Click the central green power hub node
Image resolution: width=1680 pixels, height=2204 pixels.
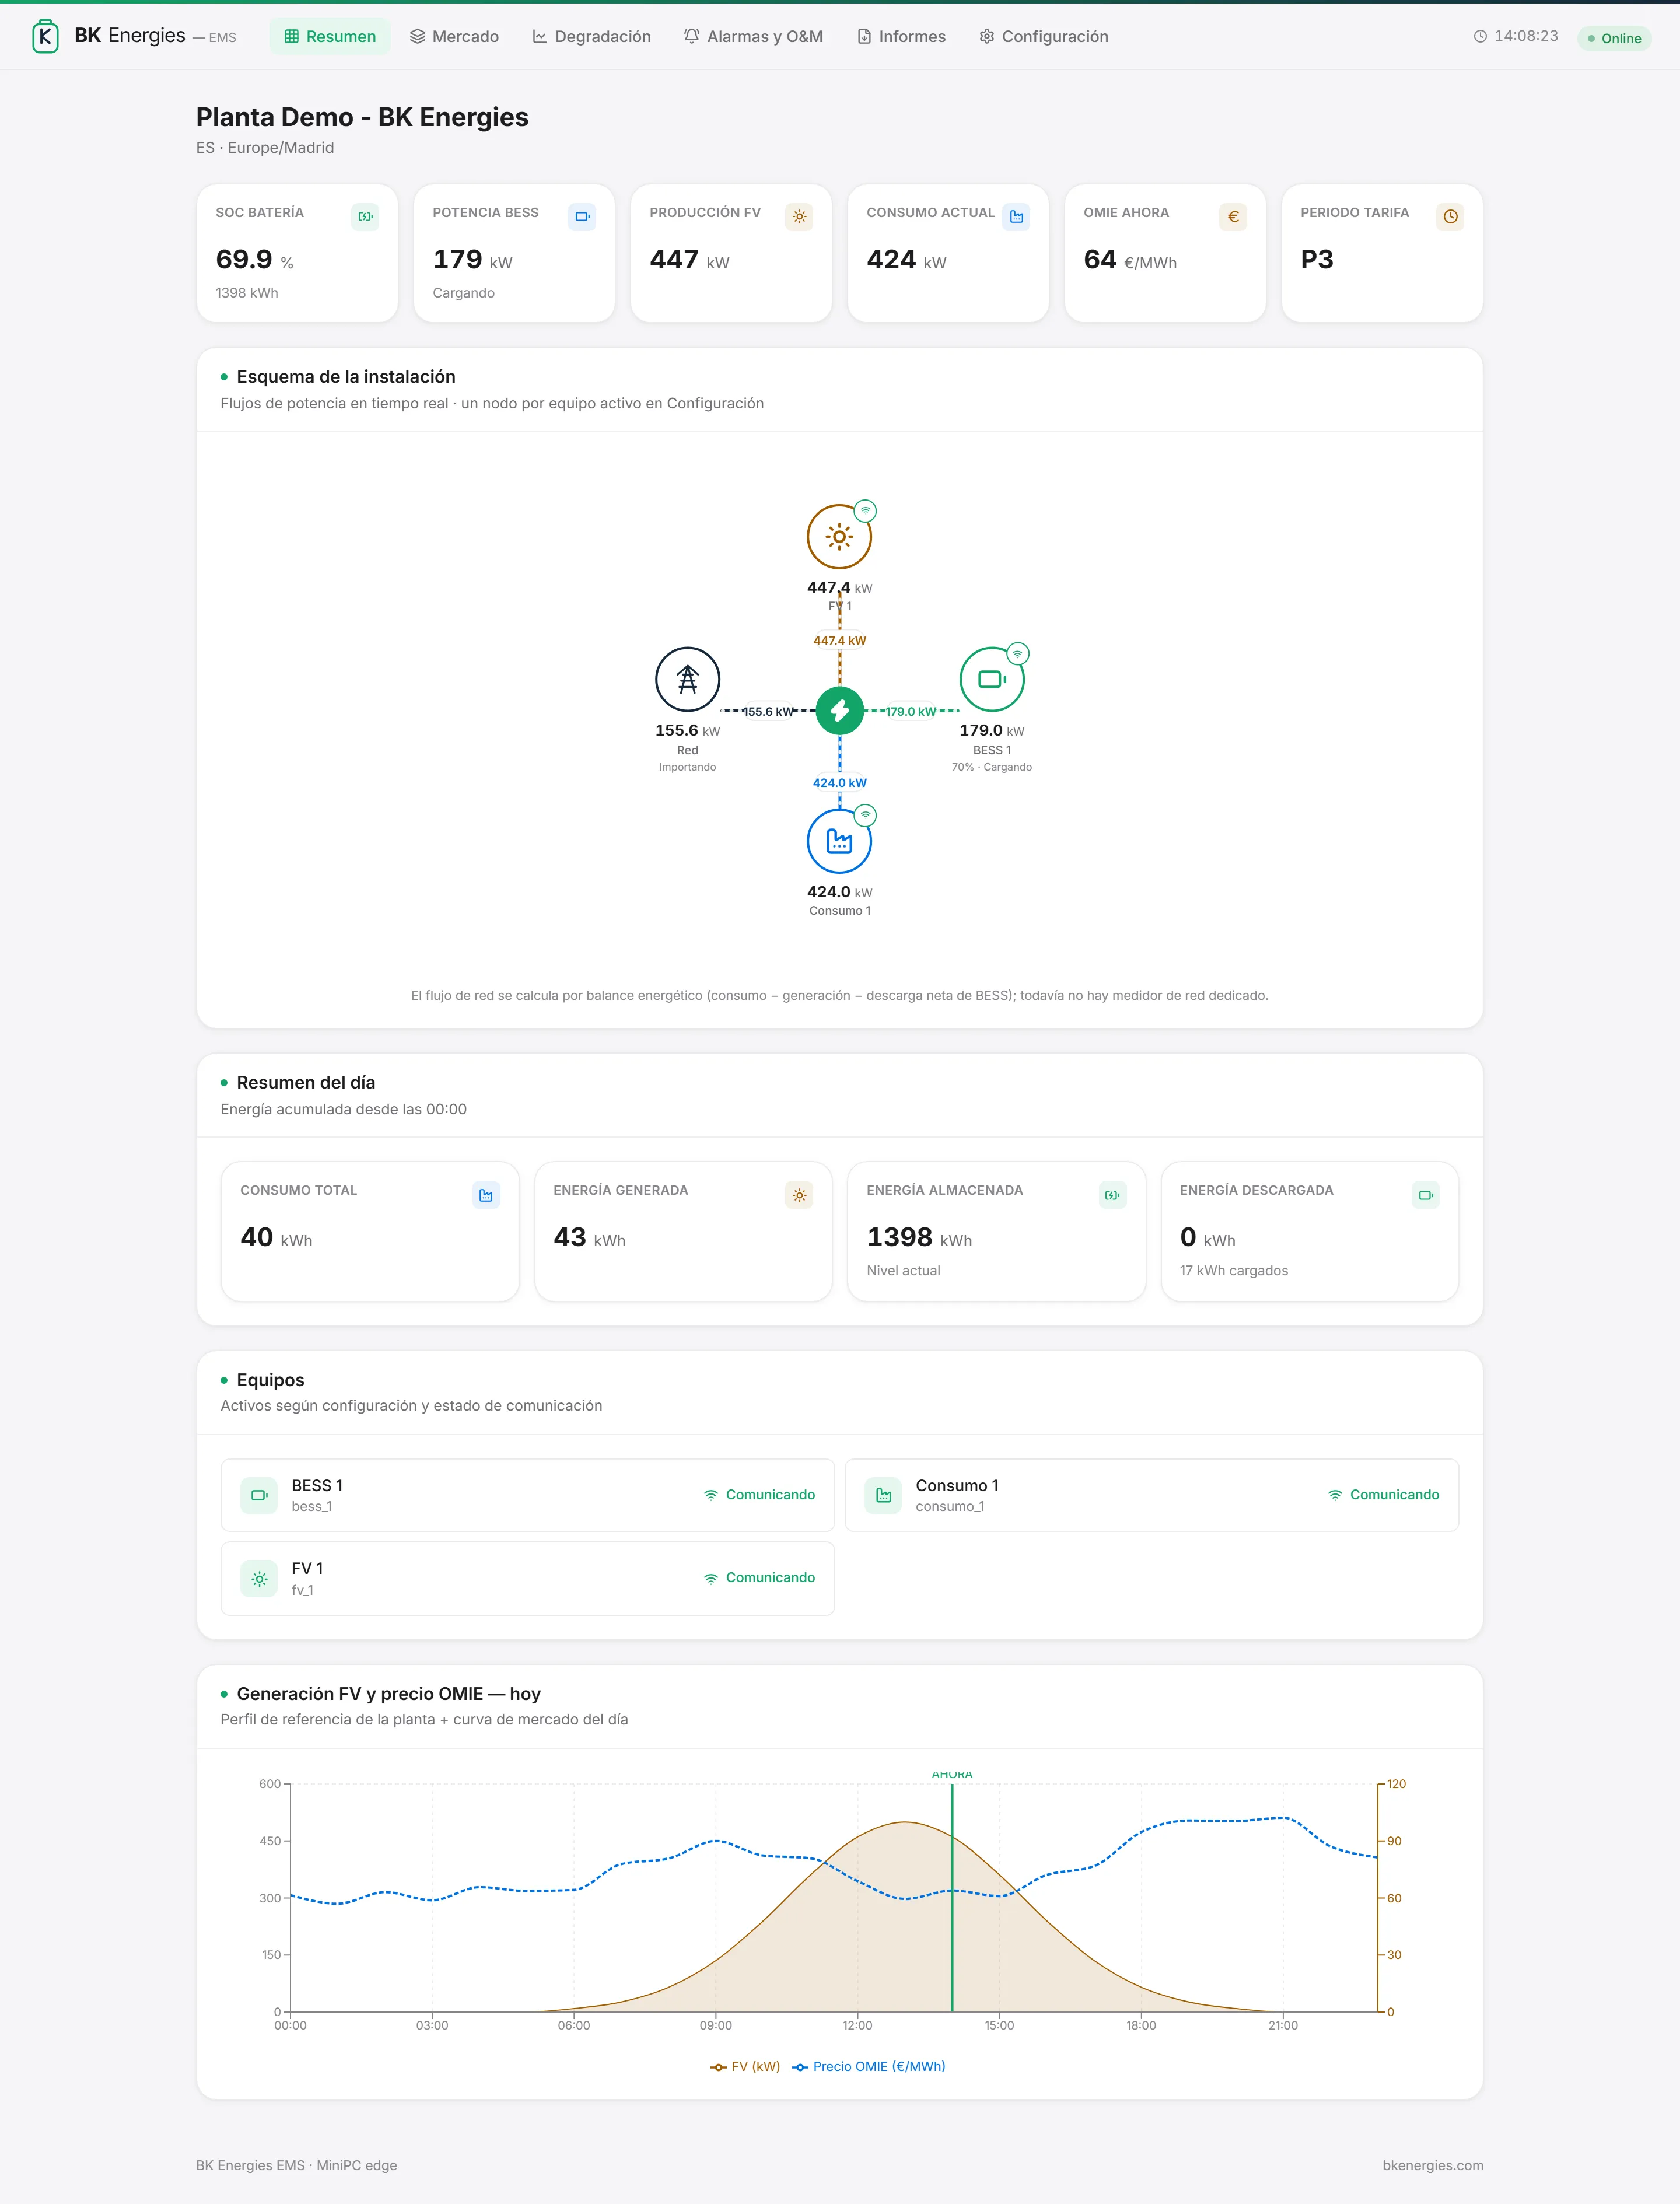tap(839, 711)
